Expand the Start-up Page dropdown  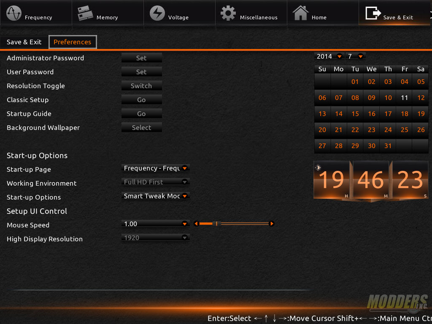(x=155, y=168)
